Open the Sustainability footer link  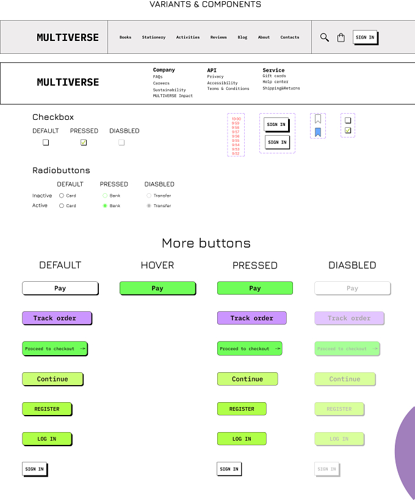click(169, 90)
